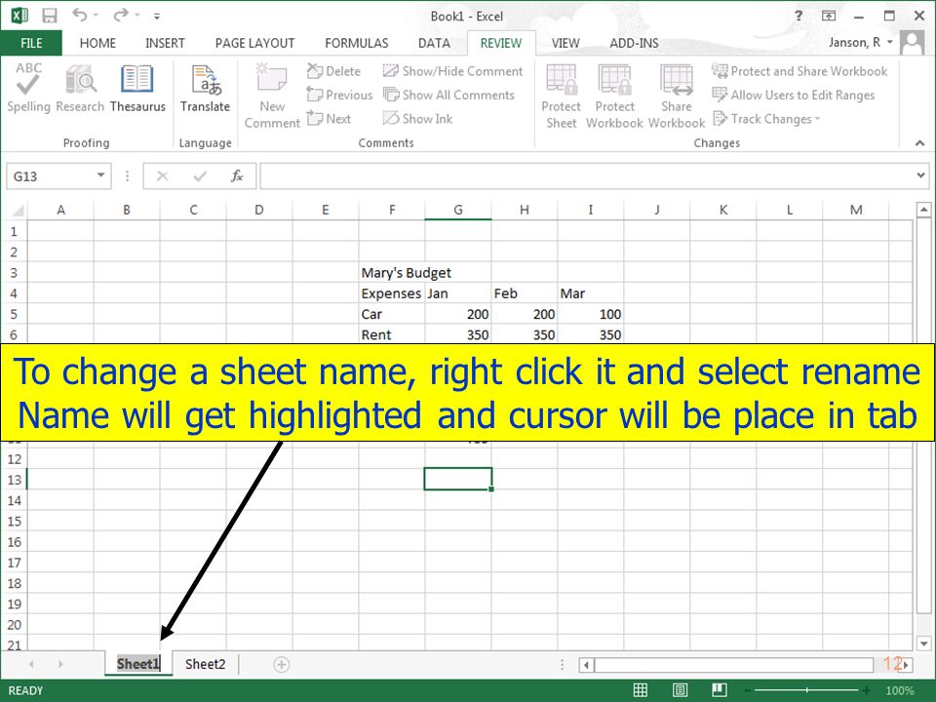This screenshot has width=936, height=702.
Task: Select column G header
Action: [x=458, y=211]
